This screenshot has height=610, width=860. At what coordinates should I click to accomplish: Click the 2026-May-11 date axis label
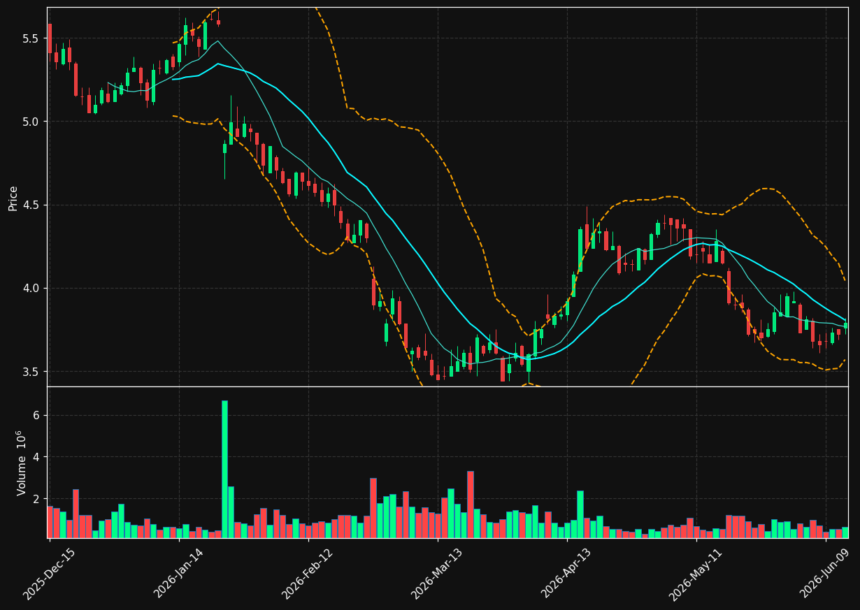(x=696, y=574)
